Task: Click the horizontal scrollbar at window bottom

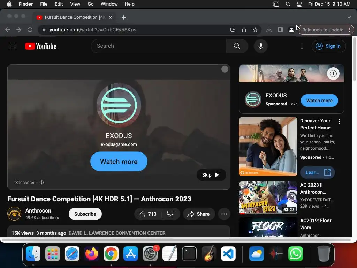Action: pyautogui.click(x=176, y=240)
